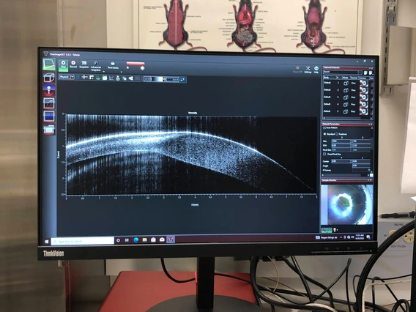
Task: Select the 2D cross-section mode icon
Action: (49, 64)
